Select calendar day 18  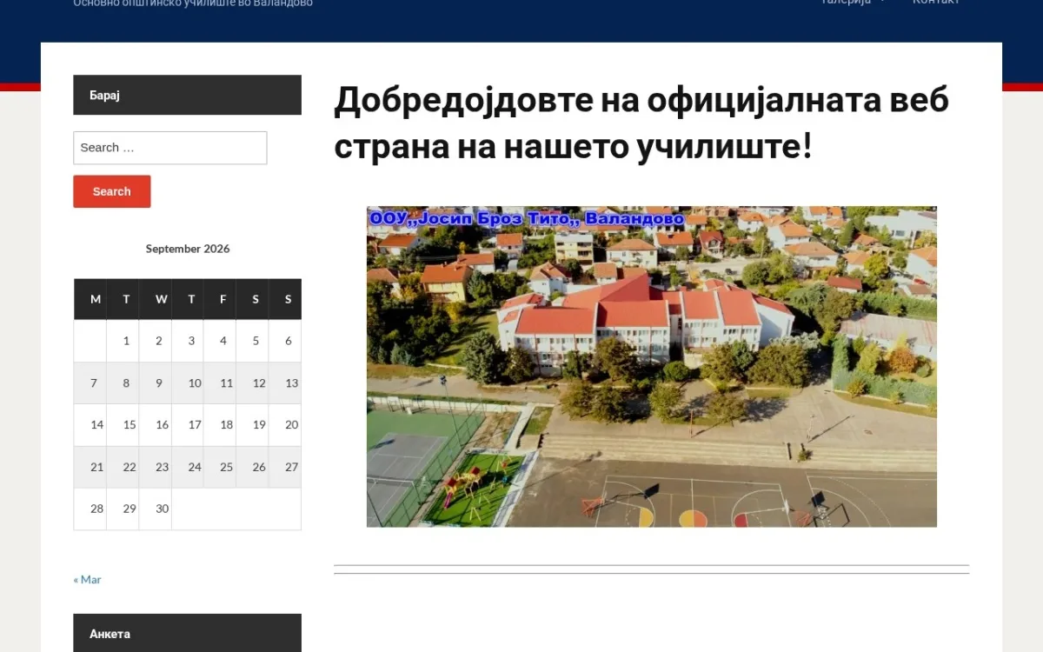(x=220, y=425)
